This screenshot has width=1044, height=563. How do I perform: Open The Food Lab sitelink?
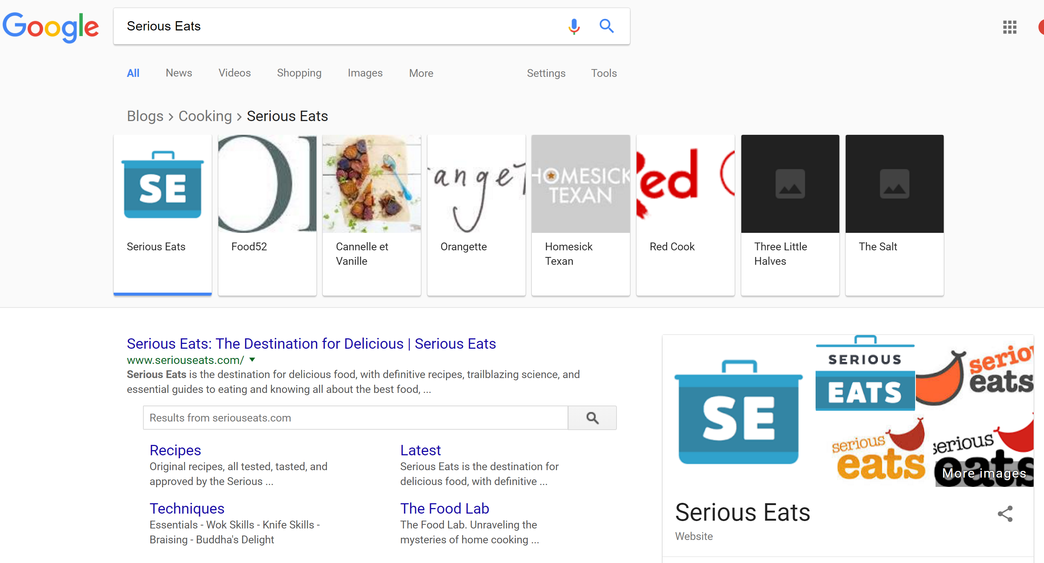click(x=444, y=508)
